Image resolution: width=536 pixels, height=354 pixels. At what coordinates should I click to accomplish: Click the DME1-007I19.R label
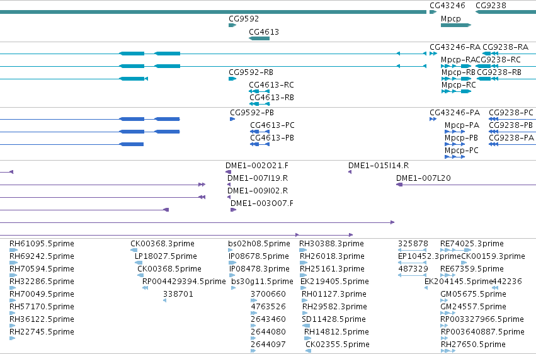tap(258, 178)
